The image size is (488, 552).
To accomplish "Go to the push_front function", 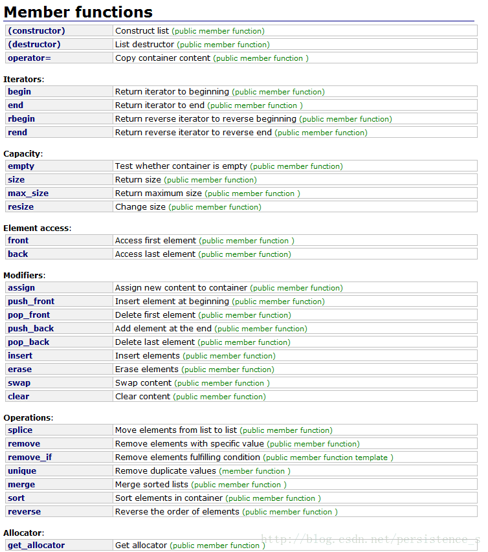I will tap(31, 301).
